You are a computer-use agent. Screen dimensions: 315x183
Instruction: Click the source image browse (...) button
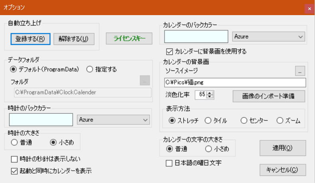point(300,71)
